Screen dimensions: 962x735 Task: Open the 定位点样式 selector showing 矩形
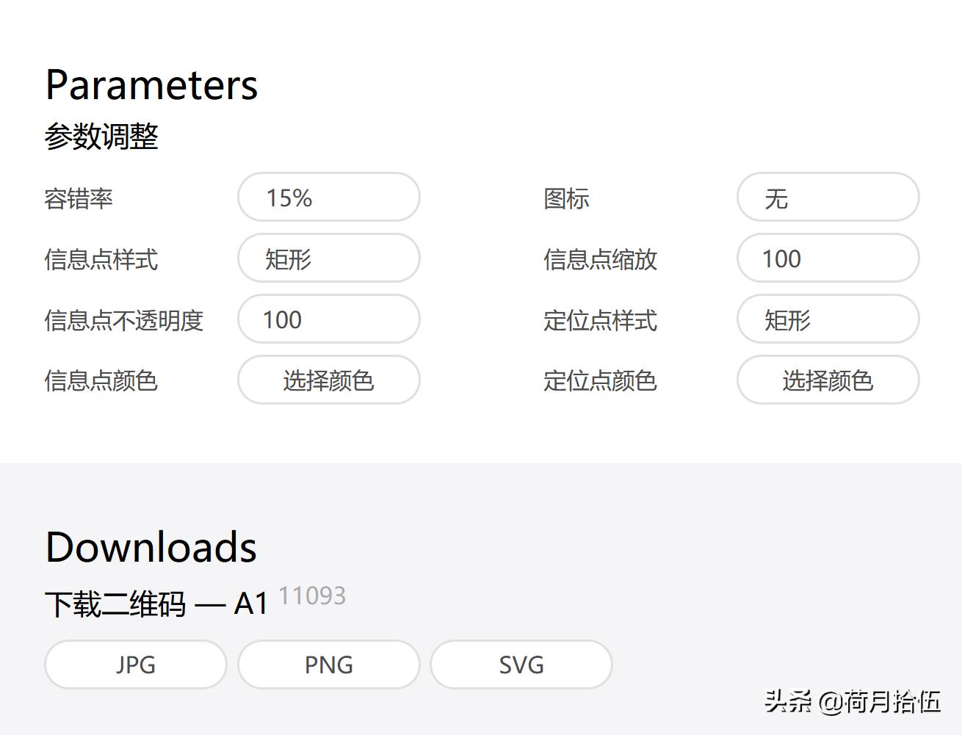(827, 319)
